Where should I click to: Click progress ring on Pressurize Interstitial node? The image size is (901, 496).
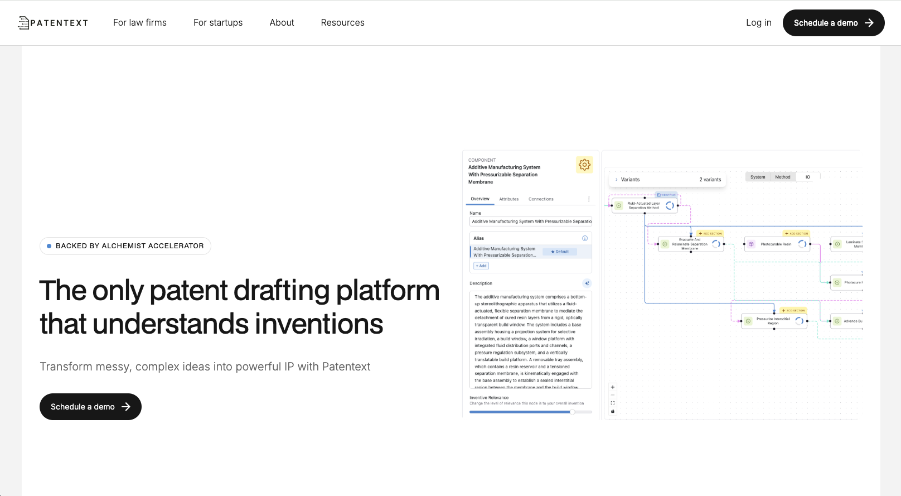tap(799, 321)
